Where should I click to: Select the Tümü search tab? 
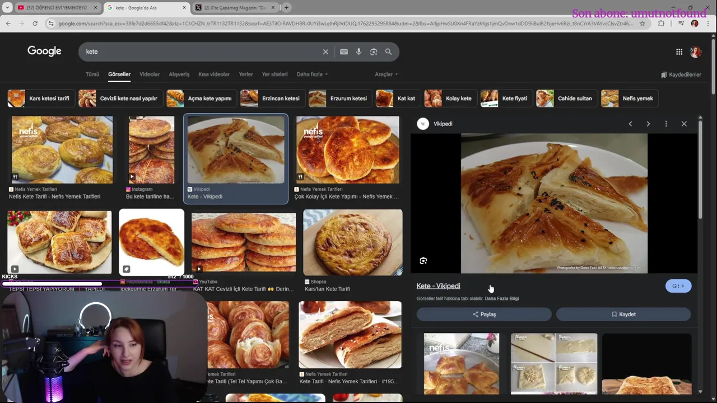click(92, 74)
